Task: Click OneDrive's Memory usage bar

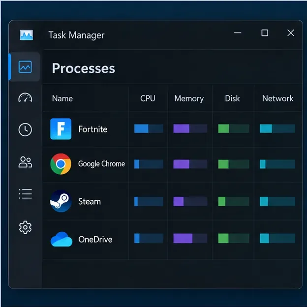Action: tap(190, 238)
